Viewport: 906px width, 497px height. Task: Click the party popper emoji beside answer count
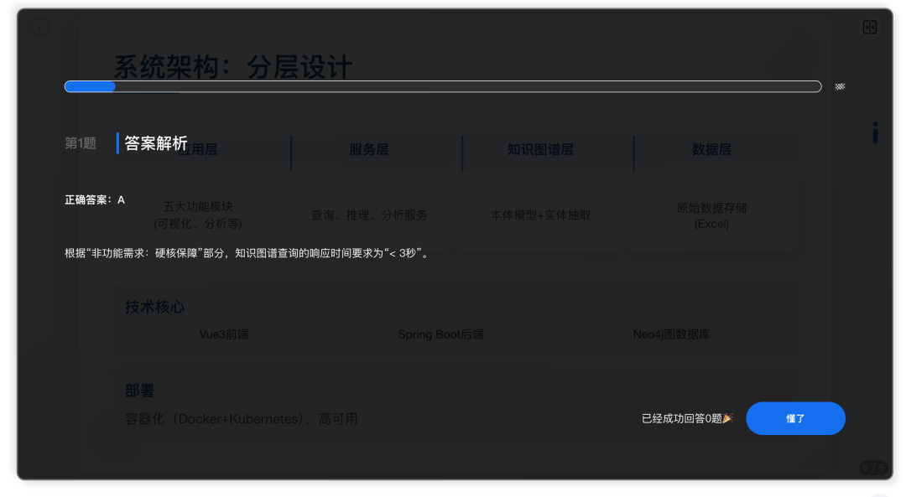[x=728, y=418]
